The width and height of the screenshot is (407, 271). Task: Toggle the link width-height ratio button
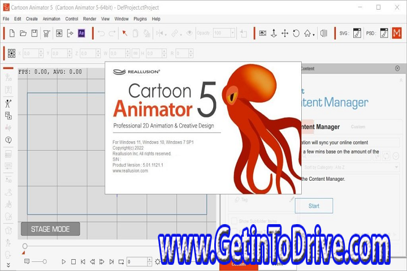pyautogui.click(x=136, y=54)
